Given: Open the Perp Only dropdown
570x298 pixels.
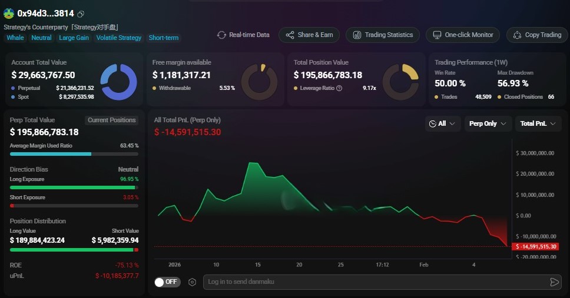Looking at the screenshot, I should pyautogui.click(x=488, y=124).
